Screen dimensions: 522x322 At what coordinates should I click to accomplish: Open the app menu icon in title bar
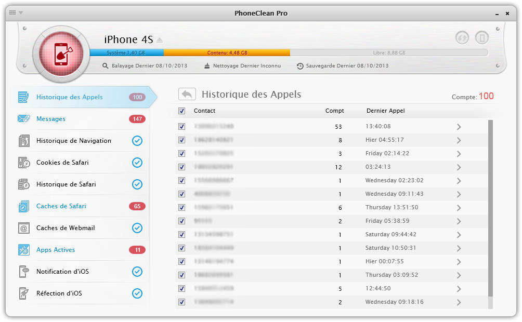pyautogui.click(x=12, y=12)
